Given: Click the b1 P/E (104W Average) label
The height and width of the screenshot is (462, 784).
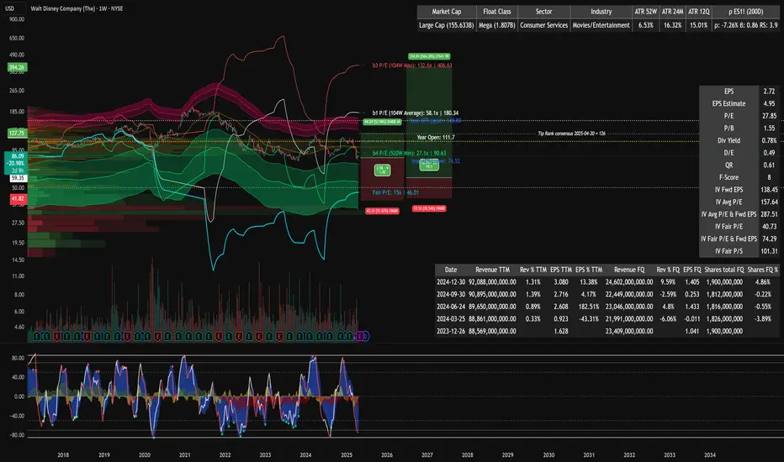Looking at the screenshot, I should tap(415, 113).
